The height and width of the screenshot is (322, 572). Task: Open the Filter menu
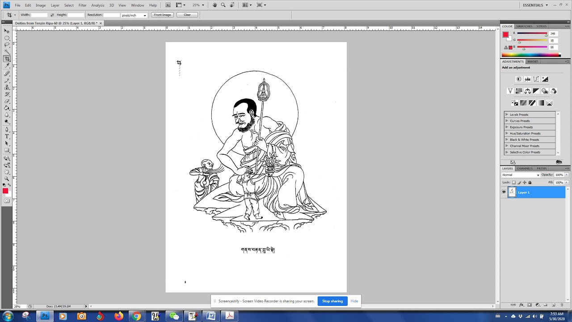(x=82, y=5)
